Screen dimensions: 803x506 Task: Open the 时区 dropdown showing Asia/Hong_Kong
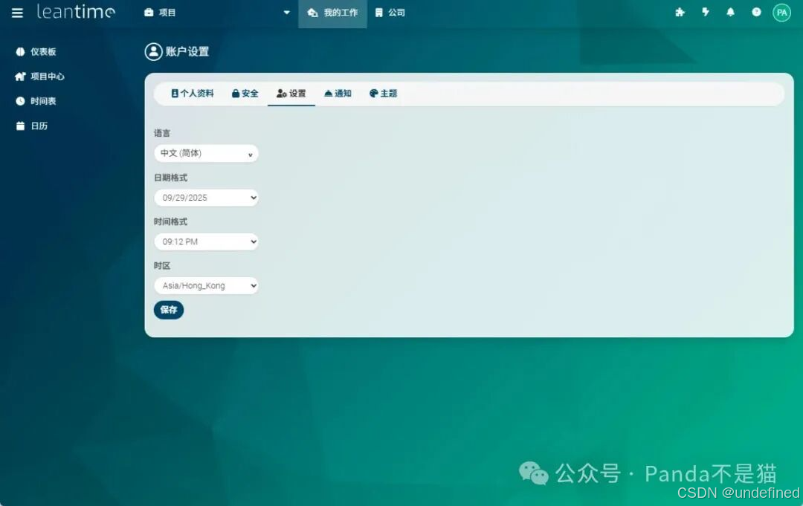(x=206, y=285)
